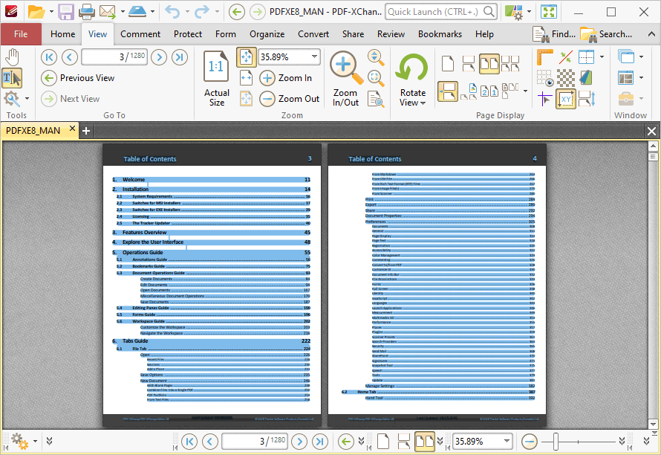The width and height of the screenshot is (661, 455).
Task: Select Single Page layout
Action: click(448, 64)
